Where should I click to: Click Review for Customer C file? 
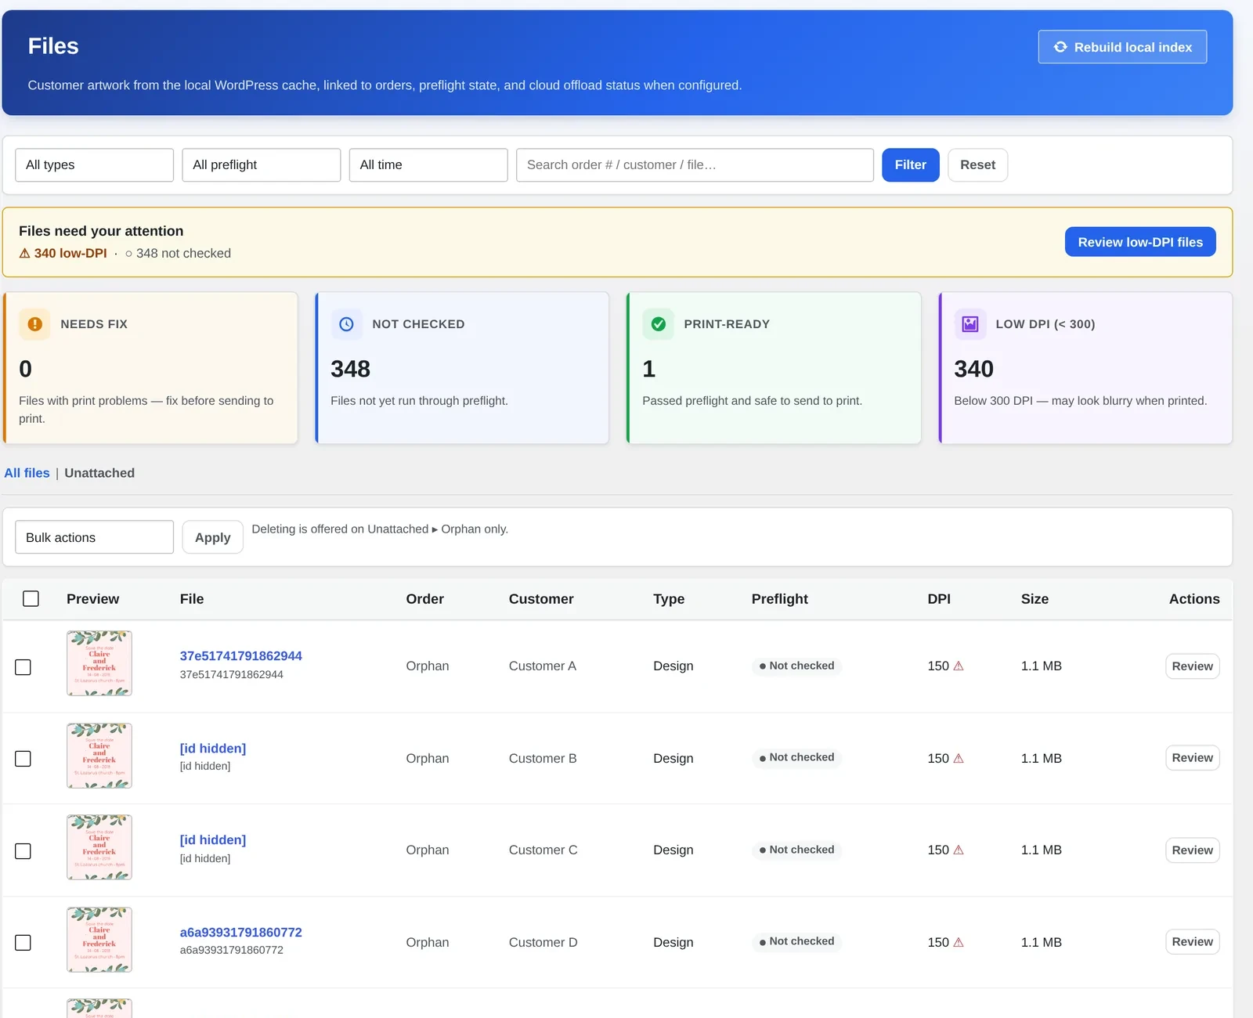pyautogui.click(x=1192, y=850)
